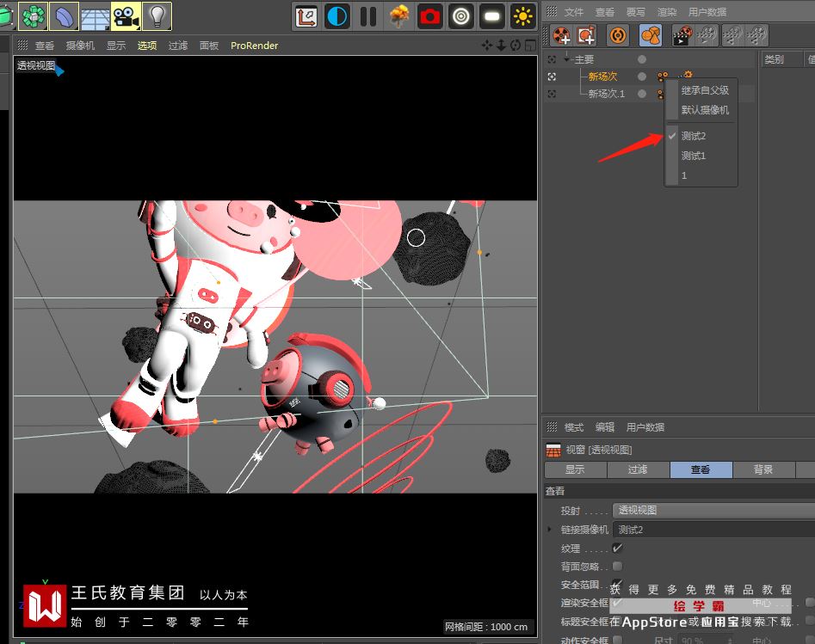Toggle the 动作安全框 checkbox
The image size is (815, 644).
617,640
